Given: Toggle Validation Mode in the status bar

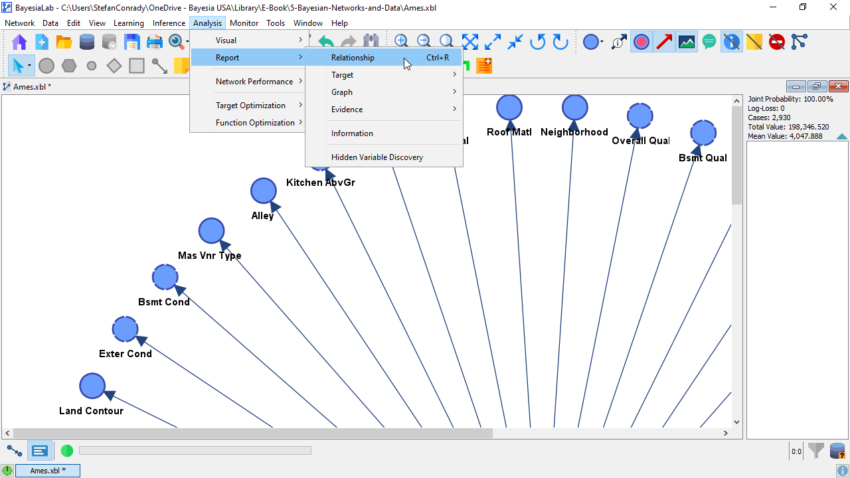Looking at the screenshot, I should tap(40, 451).
